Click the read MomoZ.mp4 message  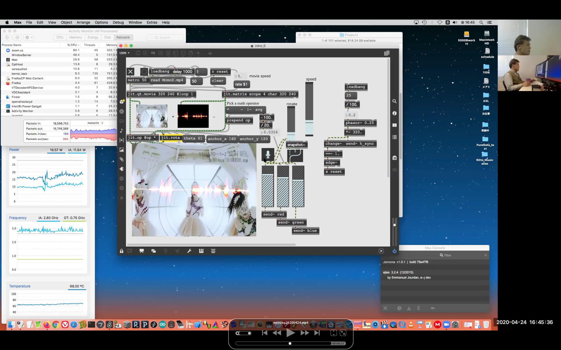167,80
